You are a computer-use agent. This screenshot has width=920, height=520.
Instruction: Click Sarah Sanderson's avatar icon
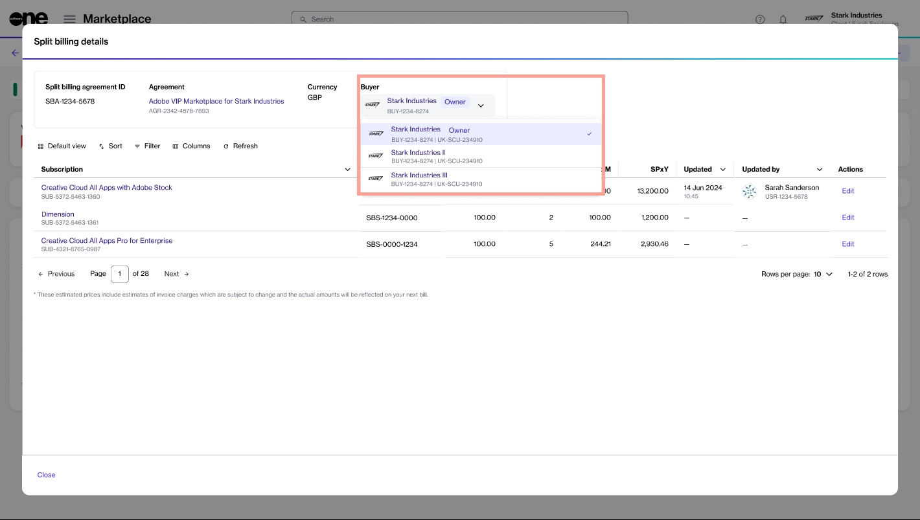749,191
